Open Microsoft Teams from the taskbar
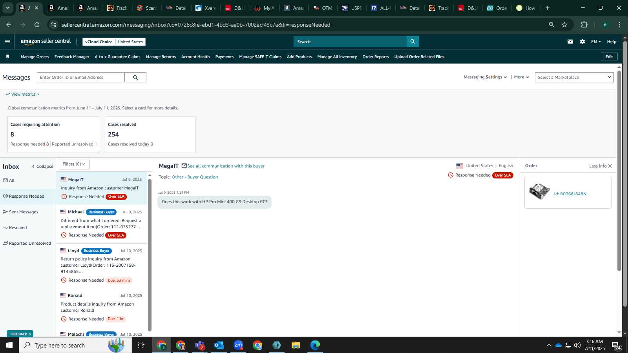 (x=200, y=345)
